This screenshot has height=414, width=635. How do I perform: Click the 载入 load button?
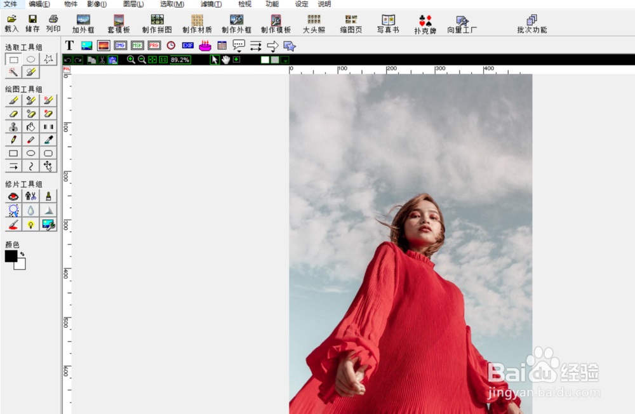11,23
